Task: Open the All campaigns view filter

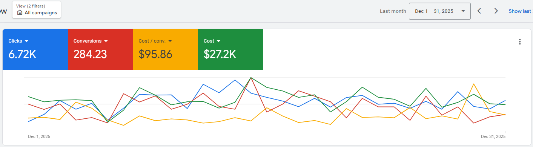Action: (x=37, y=9)
